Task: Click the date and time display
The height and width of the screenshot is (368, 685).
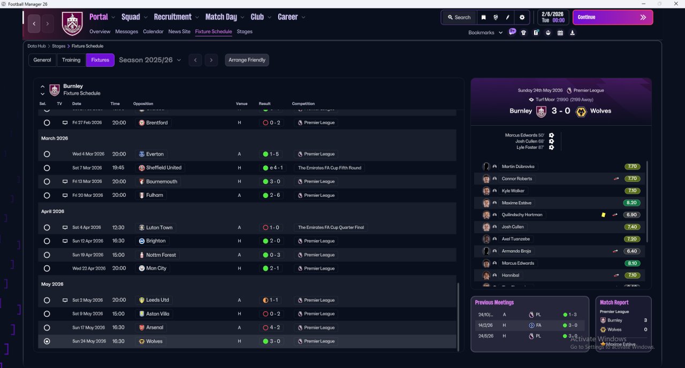Action: [553, 17]
